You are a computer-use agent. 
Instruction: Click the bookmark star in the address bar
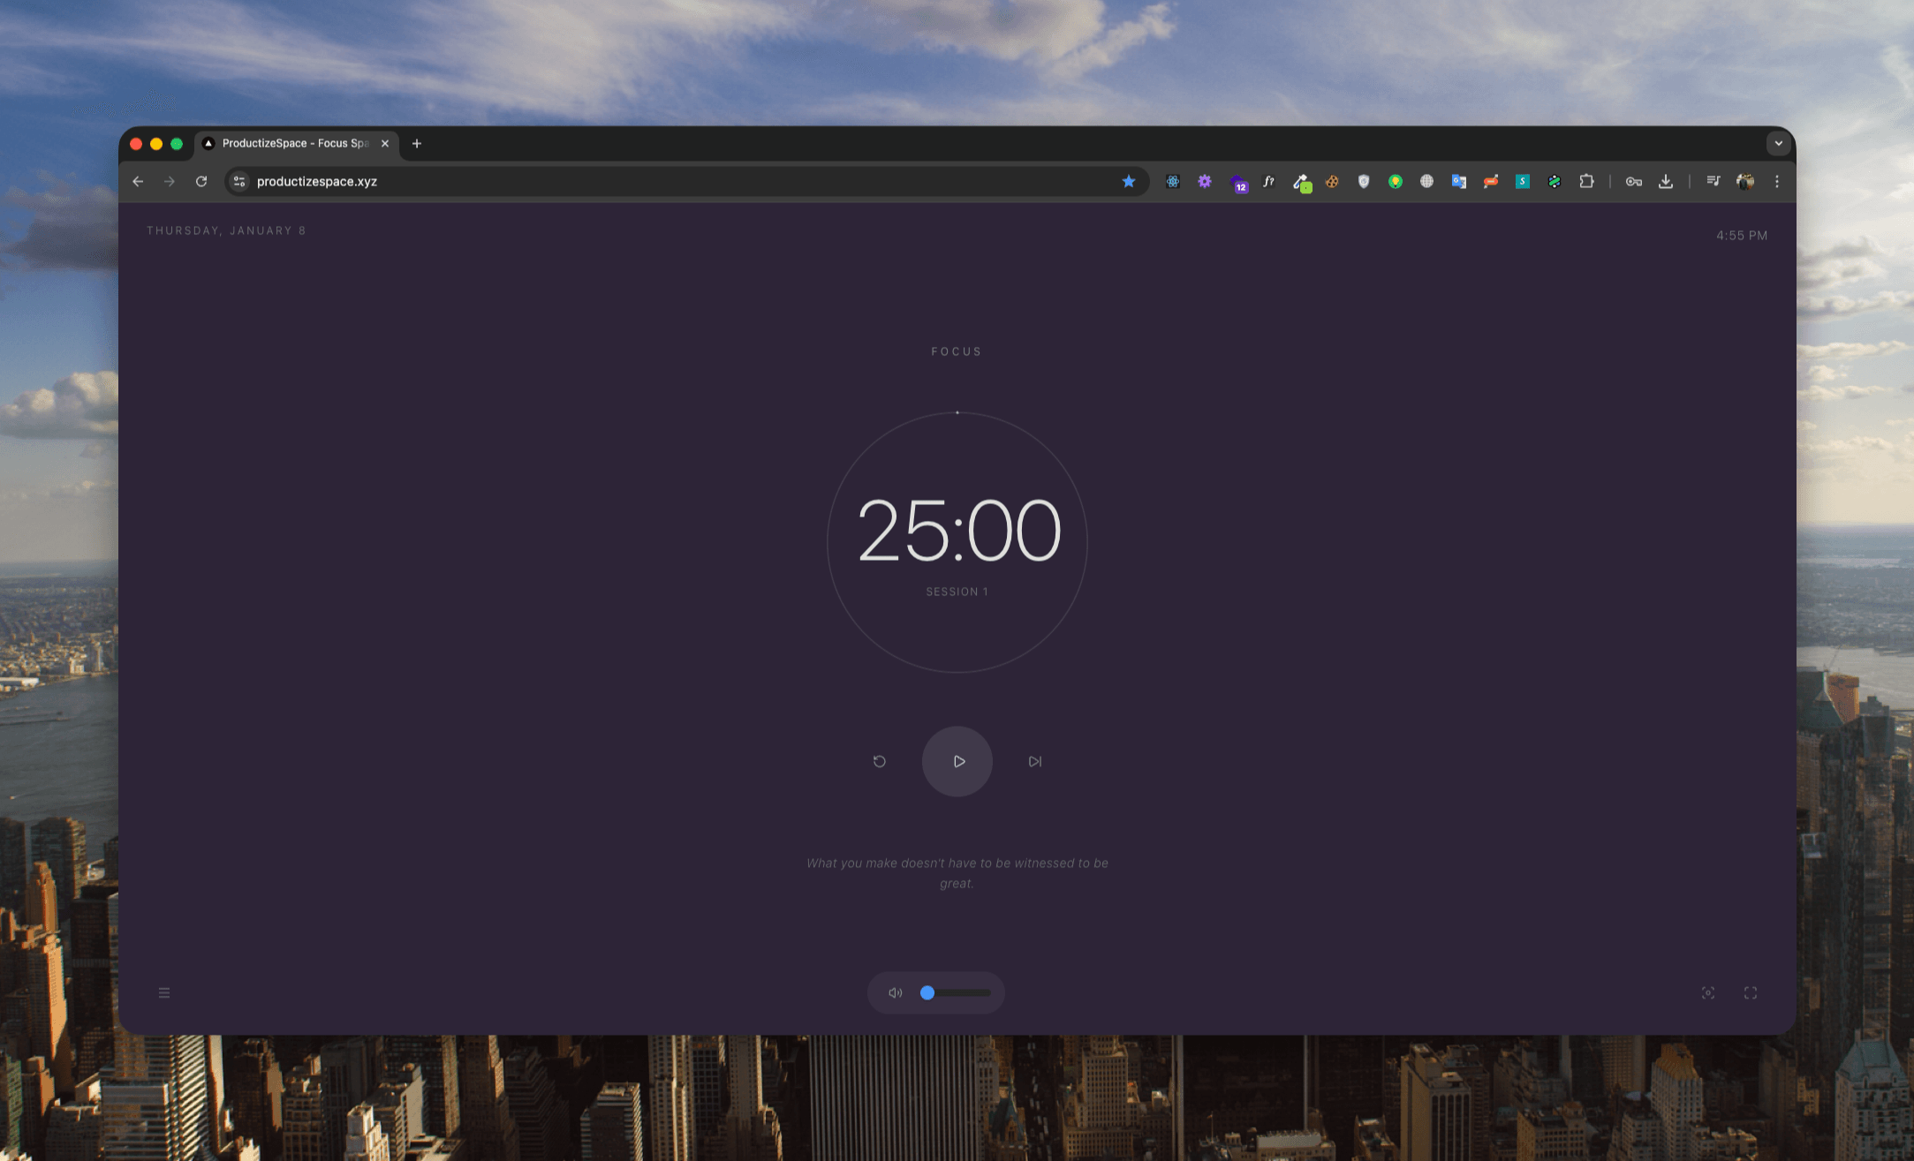click(x=1129, y=181)
